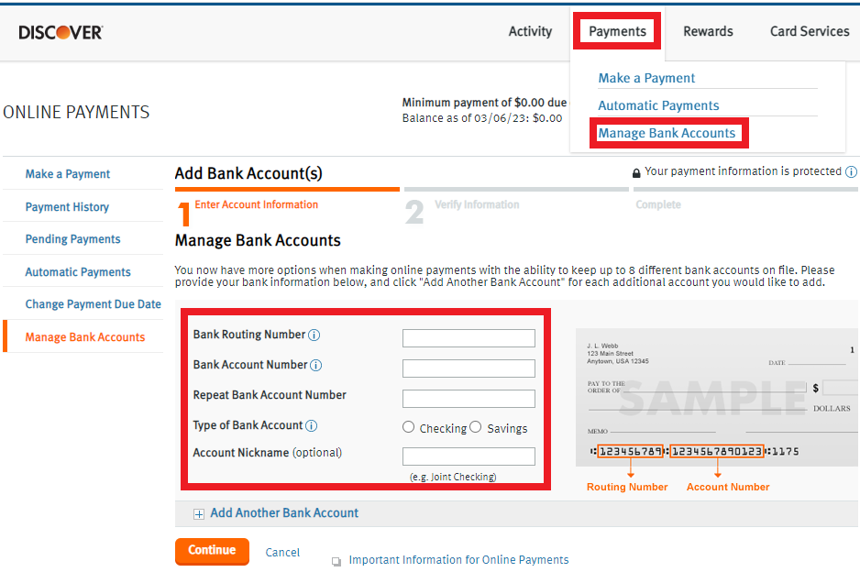Open Important Information for Online Payments

[458, 560]
